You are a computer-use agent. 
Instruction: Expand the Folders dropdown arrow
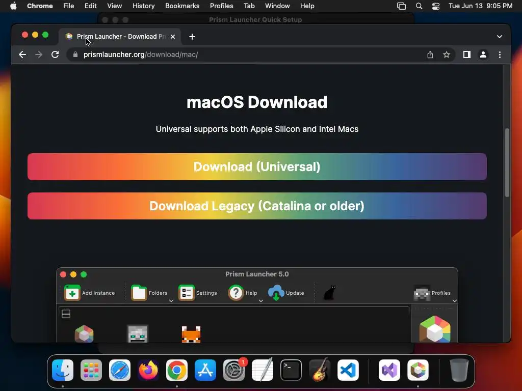click(x=171, y=300)
